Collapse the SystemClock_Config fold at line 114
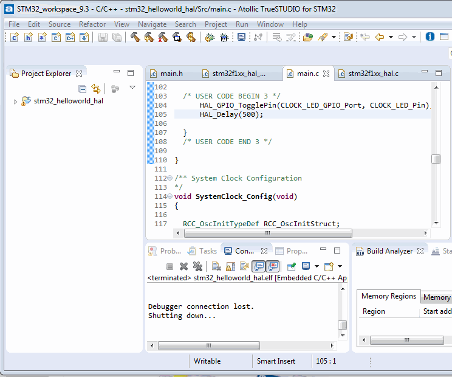Viewport: 452px width, 377px height. (x=169, y=196)
